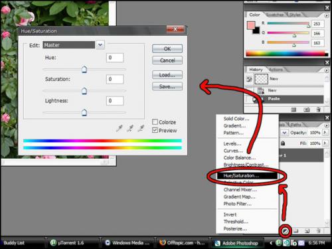The width and height of the screenshot is (332, 249).
Task: Open the History panel options menu circle
Action: click(327, 70)
